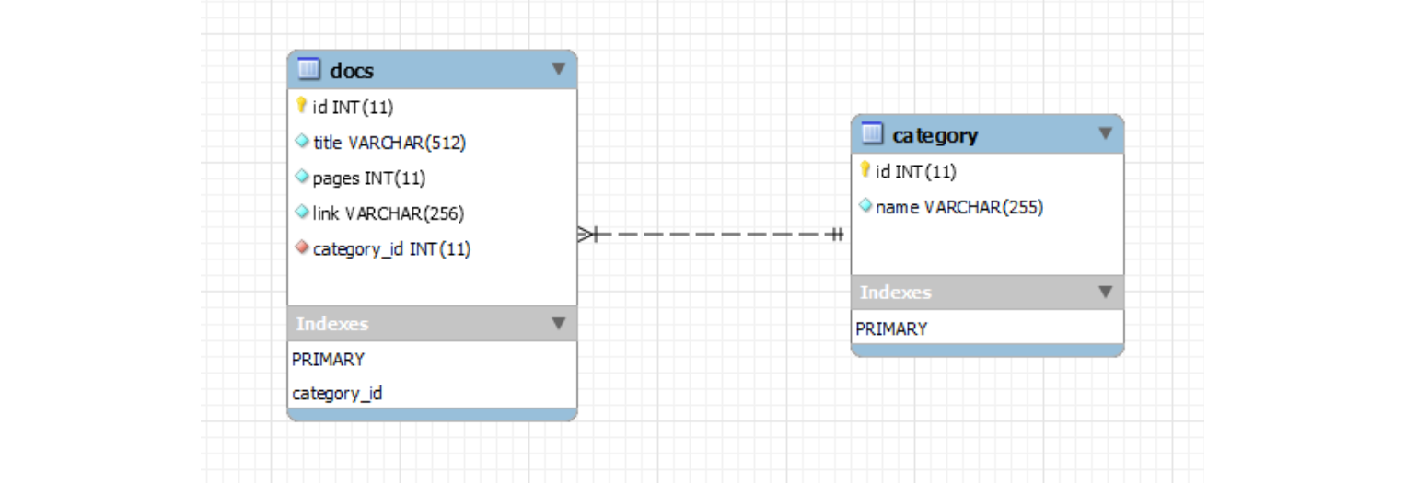This screenshot has height=483, width=1405.
Task: Click the docs table title text
Action: [352, 71]
